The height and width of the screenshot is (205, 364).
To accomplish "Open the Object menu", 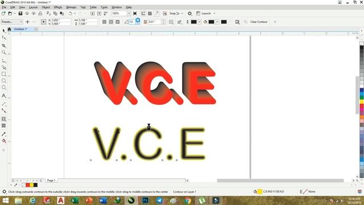I will coord(45,7).
